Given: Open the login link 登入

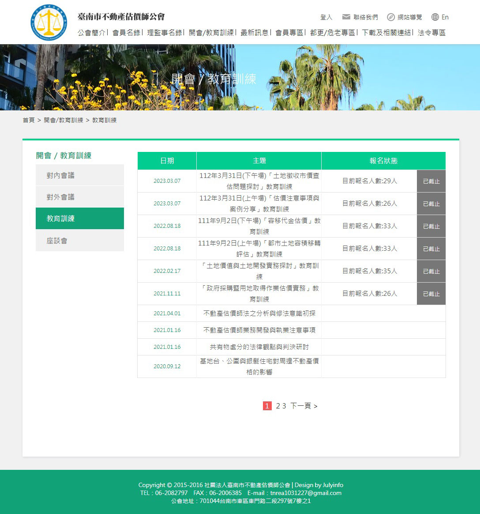Looking at the screenshot, I should click(x=326, y=17).
